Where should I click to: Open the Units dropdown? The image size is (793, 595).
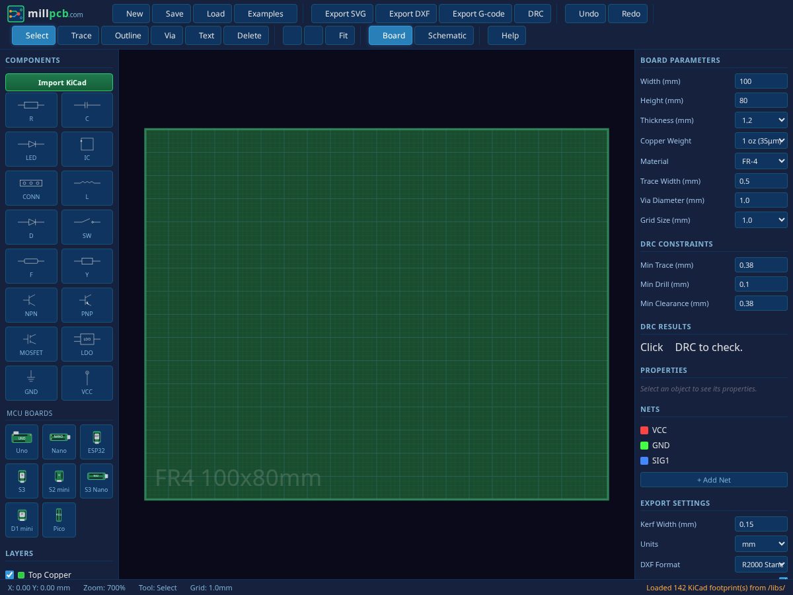[x=761, y=544]
